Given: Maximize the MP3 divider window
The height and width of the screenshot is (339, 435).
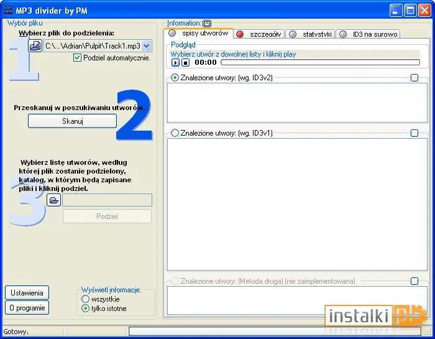Looking at the screenshot, I should (410, 11).
